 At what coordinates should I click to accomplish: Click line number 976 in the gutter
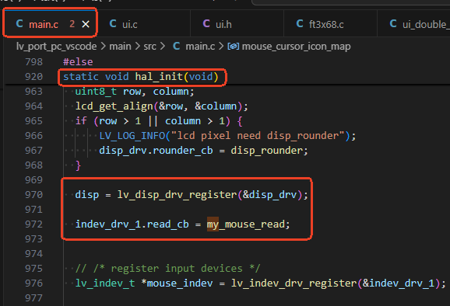[x=33, y=283]
